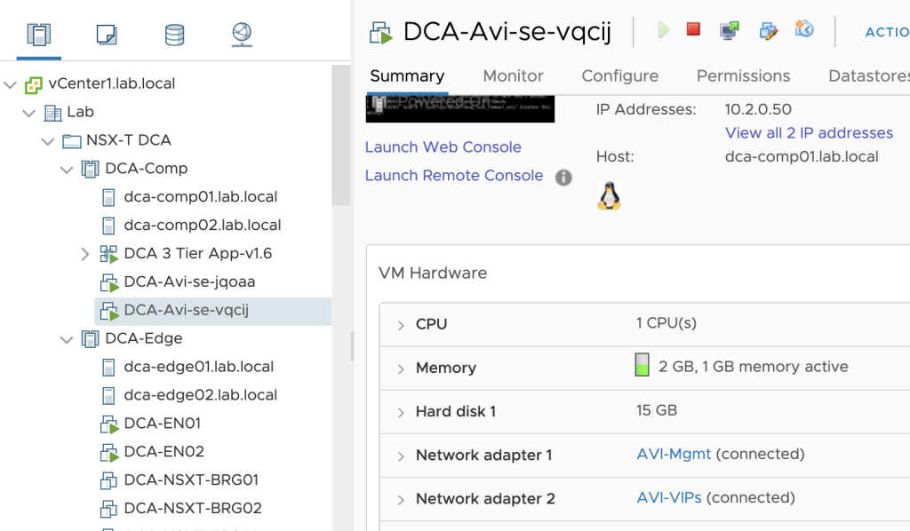The width and height of the screenshot is (910, 531).
Task: Click the DCA-EN01 VM icon
Action: (109, 424)
